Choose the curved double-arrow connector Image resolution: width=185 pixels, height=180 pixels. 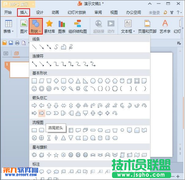coord(93,64)
